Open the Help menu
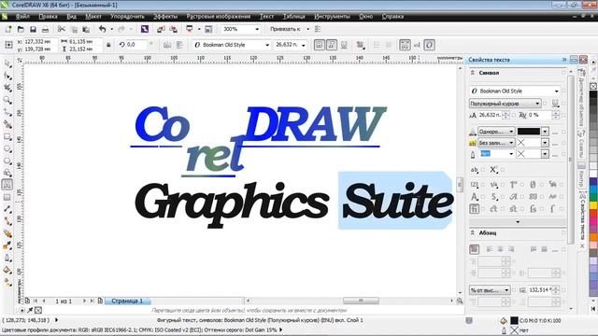This screenshot has width=598, height=336. 392,17
